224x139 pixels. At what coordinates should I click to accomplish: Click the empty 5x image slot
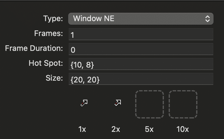coord(150,104)
